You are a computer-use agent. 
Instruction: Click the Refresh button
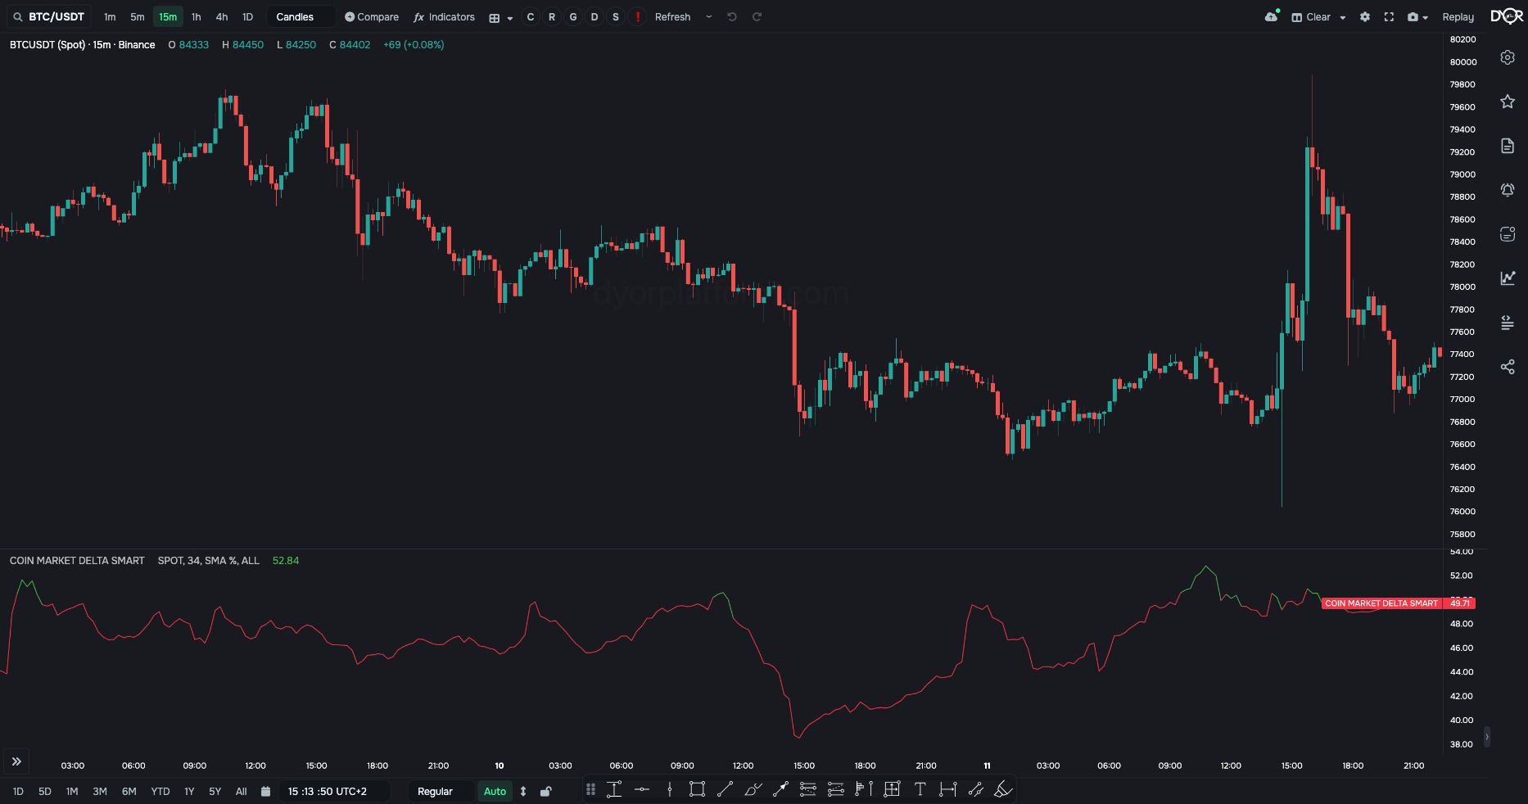[x=673, y=16]
